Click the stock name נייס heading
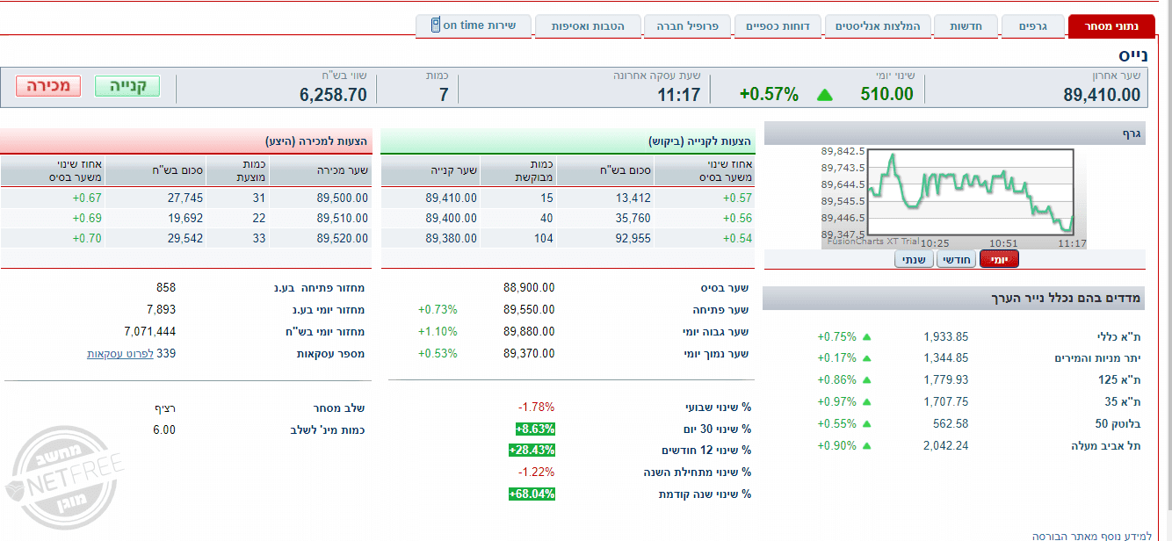 [x=1133, y=54]
